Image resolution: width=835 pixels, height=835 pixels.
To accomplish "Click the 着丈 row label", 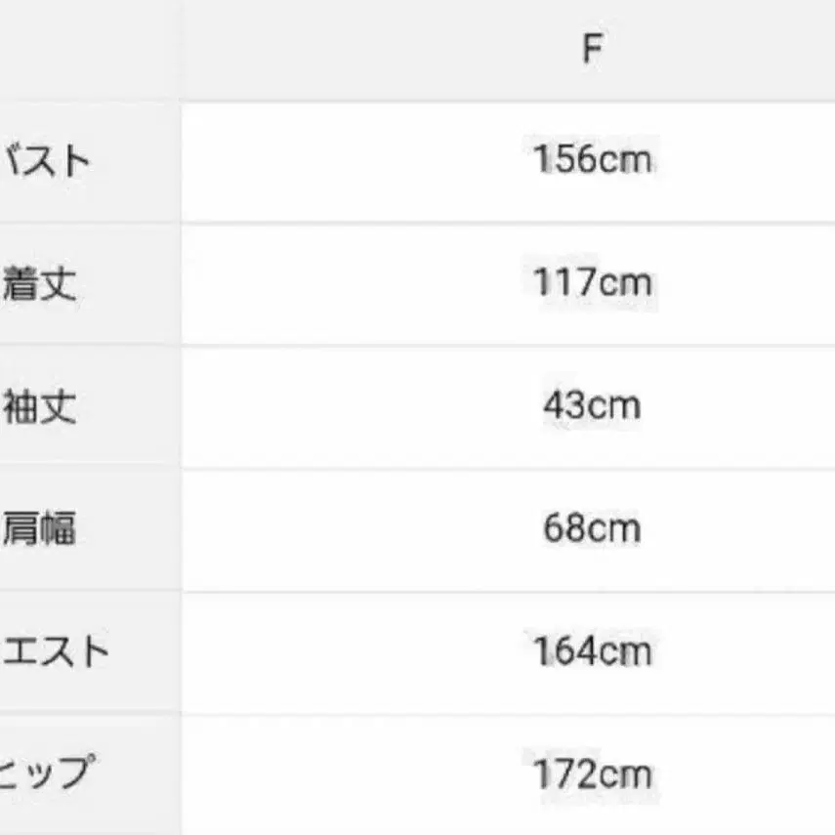I will point(41,284).
